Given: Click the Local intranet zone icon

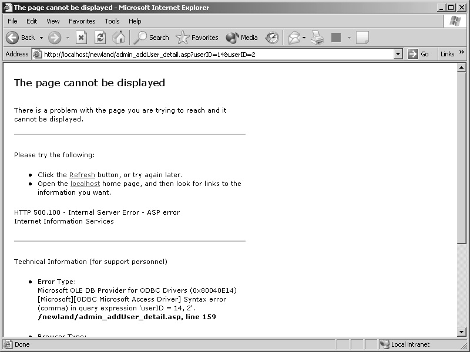Looking at the screenshot, I should tap(384, 344).
